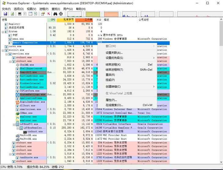Viewport: 223px width, 170px height.
Task: Select the smartscreen.exe process row
Action: click(x=85, y=109)
